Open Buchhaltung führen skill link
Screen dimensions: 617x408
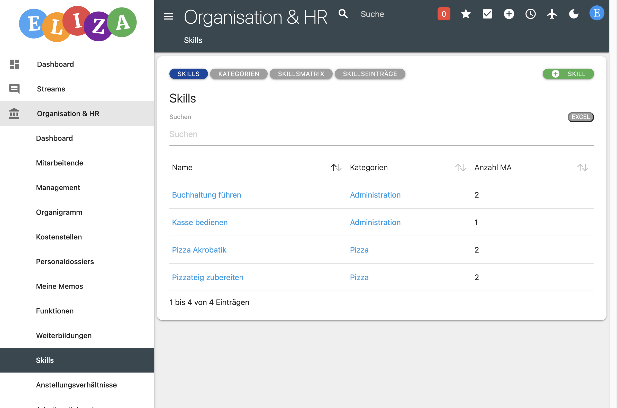point(206,195)
